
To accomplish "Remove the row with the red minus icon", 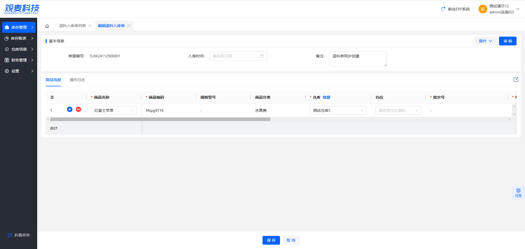I will [78, 109].
